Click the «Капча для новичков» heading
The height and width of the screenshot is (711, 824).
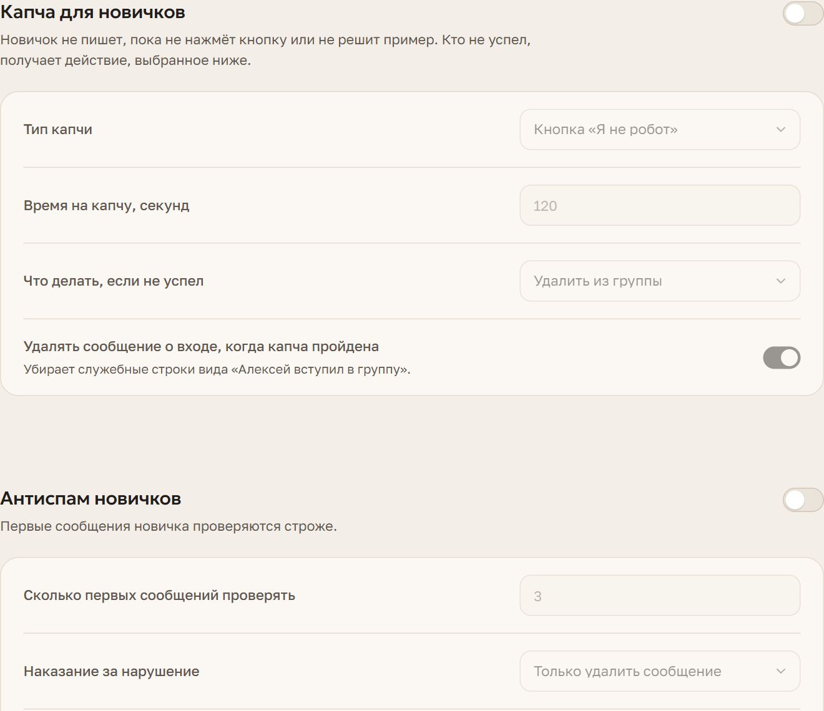[x=92, y=12]
